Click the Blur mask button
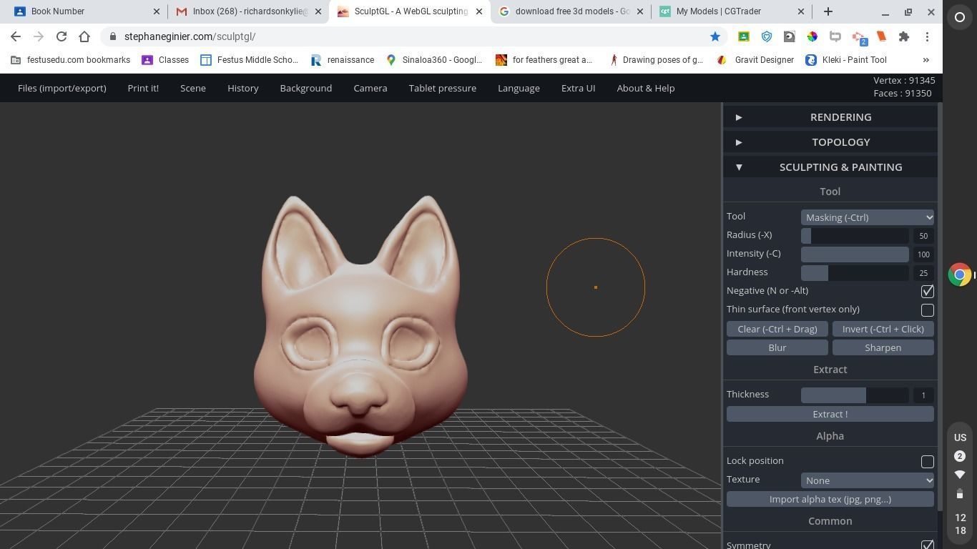Screen dimensions: 977x549 [x=777, y=347]
